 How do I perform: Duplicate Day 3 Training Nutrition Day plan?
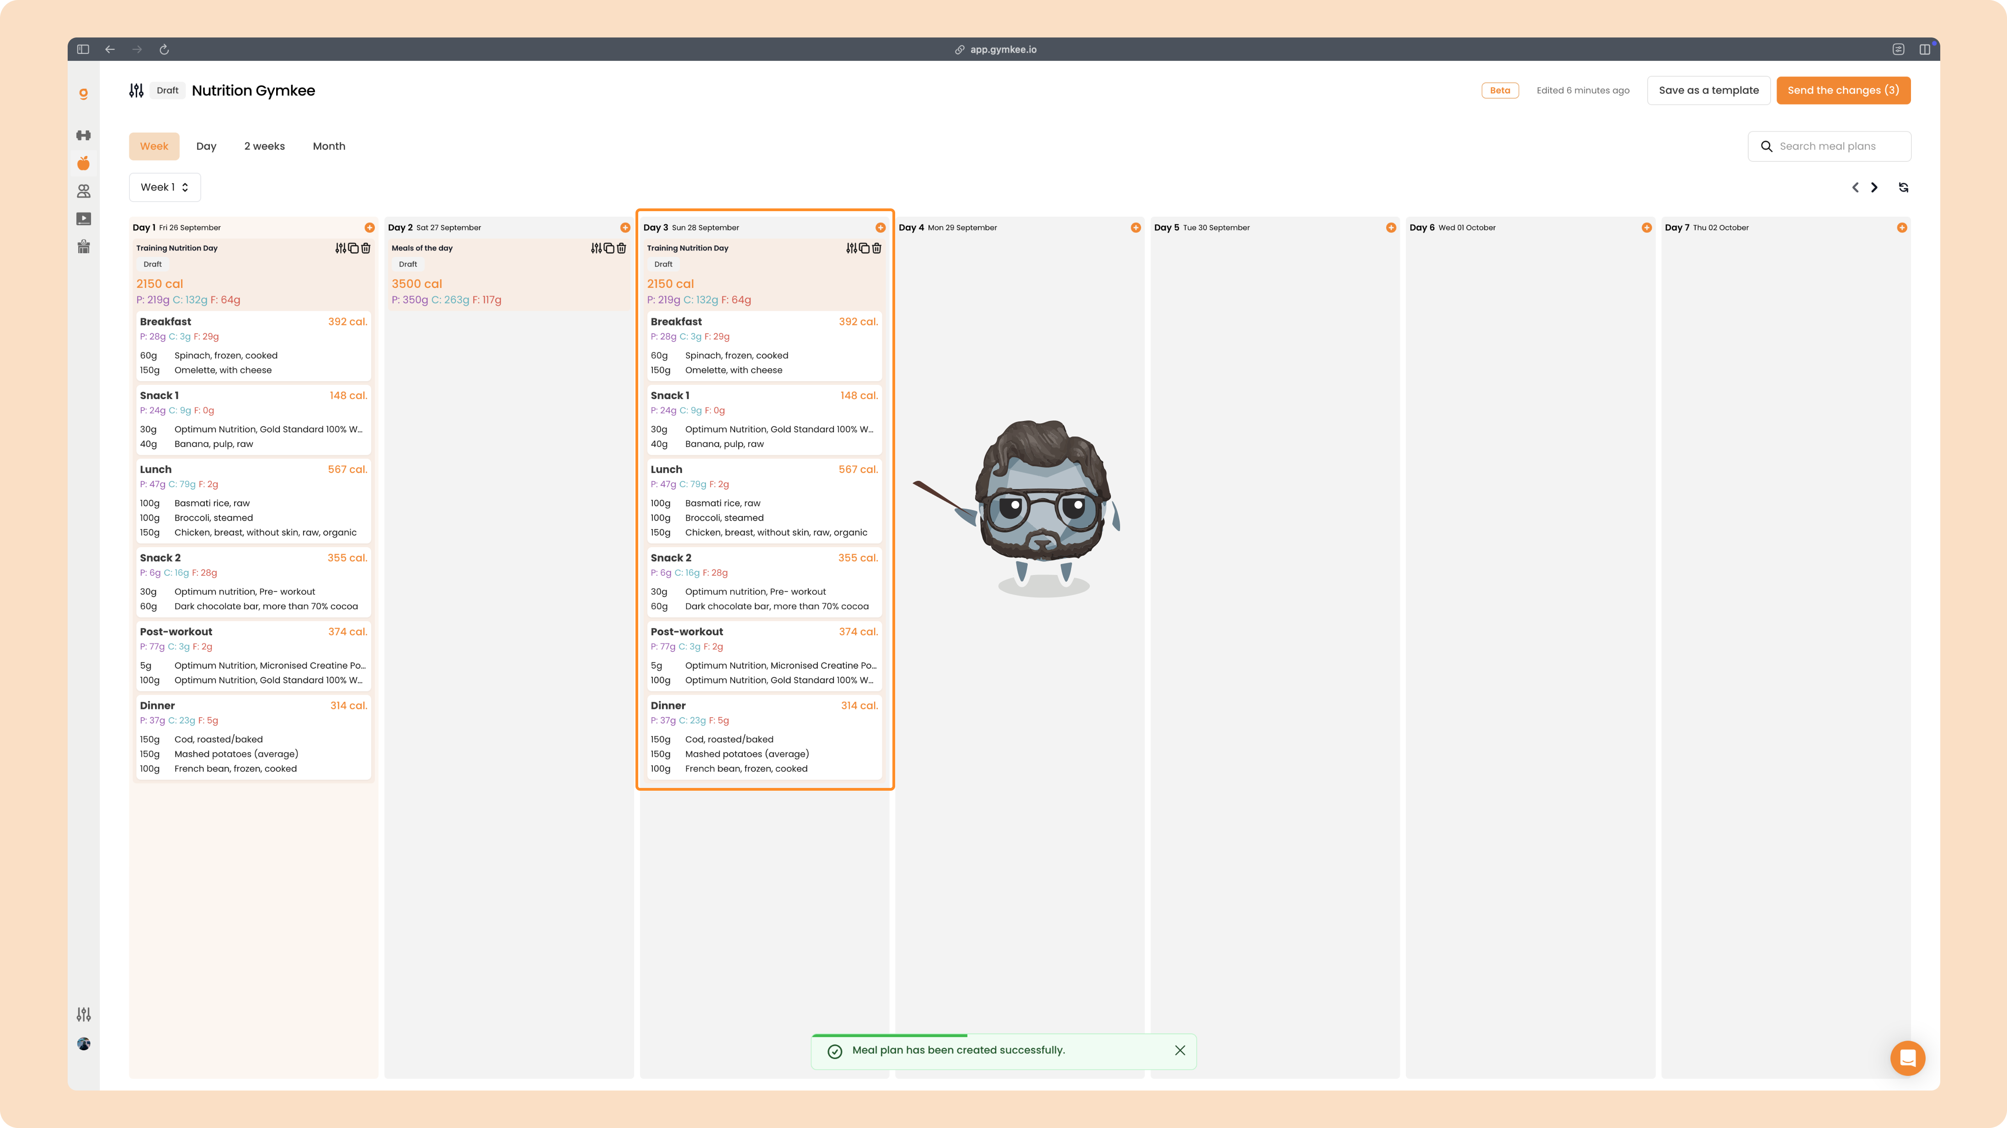pyautogui.click(x=864, y=248)
